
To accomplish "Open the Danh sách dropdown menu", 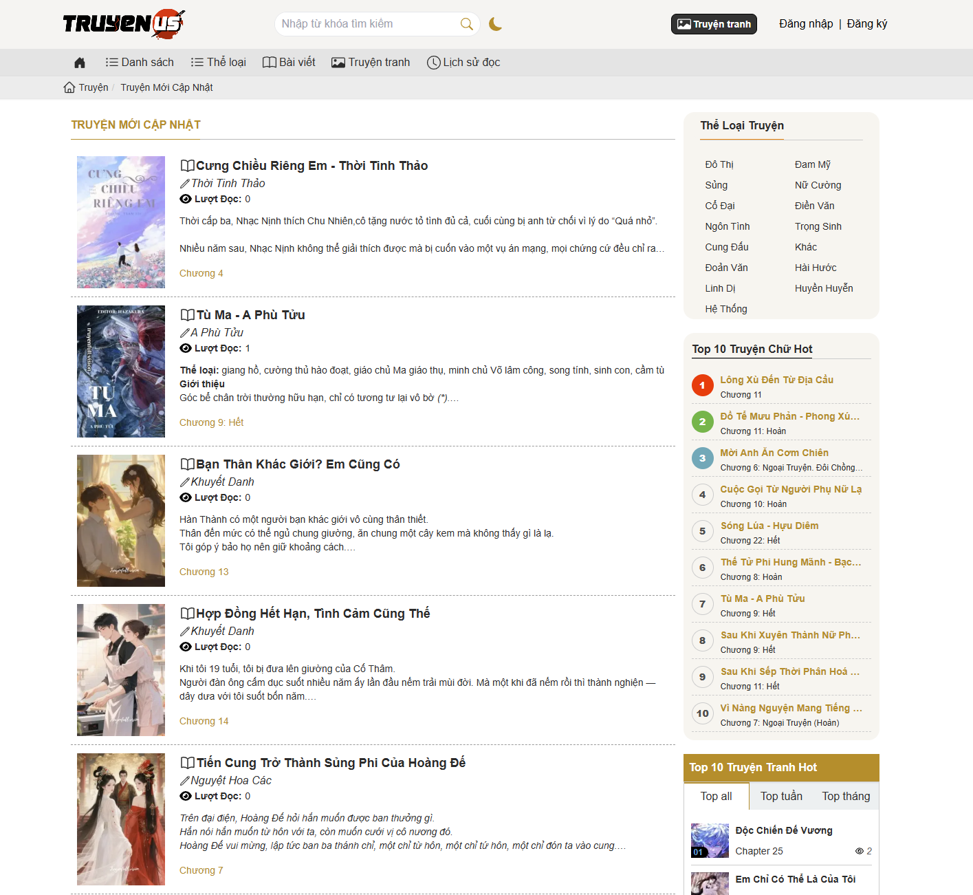I will [x=140, y=63].
